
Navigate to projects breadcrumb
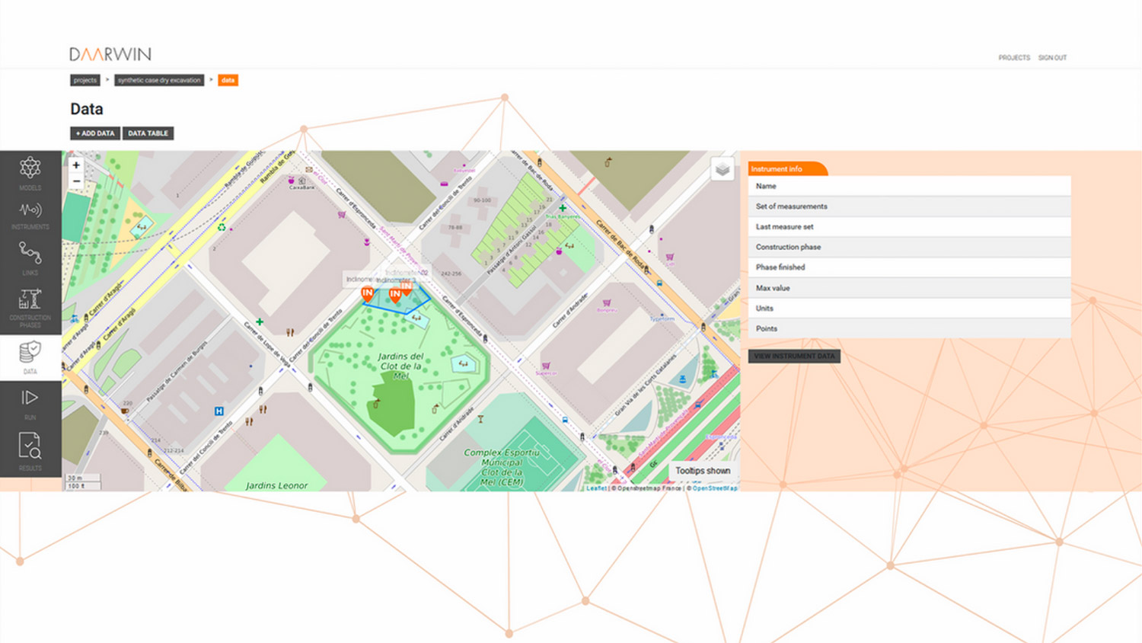coord(85,80)
